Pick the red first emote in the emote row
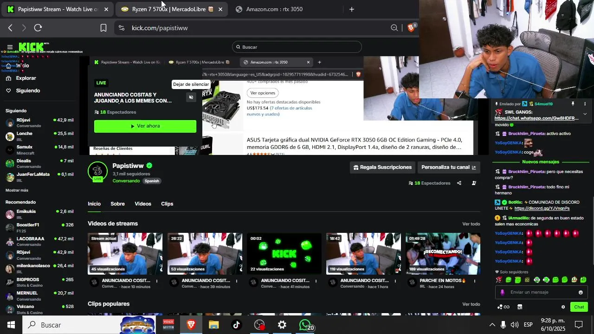The width and height of the screenshot is (594, 334). click(x=499, y=280)
